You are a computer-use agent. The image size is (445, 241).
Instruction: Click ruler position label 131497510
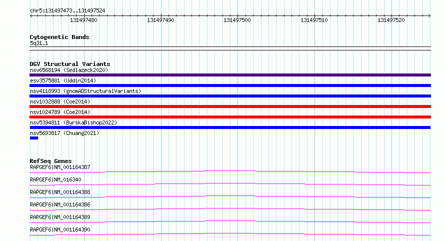tap(314, 20)
